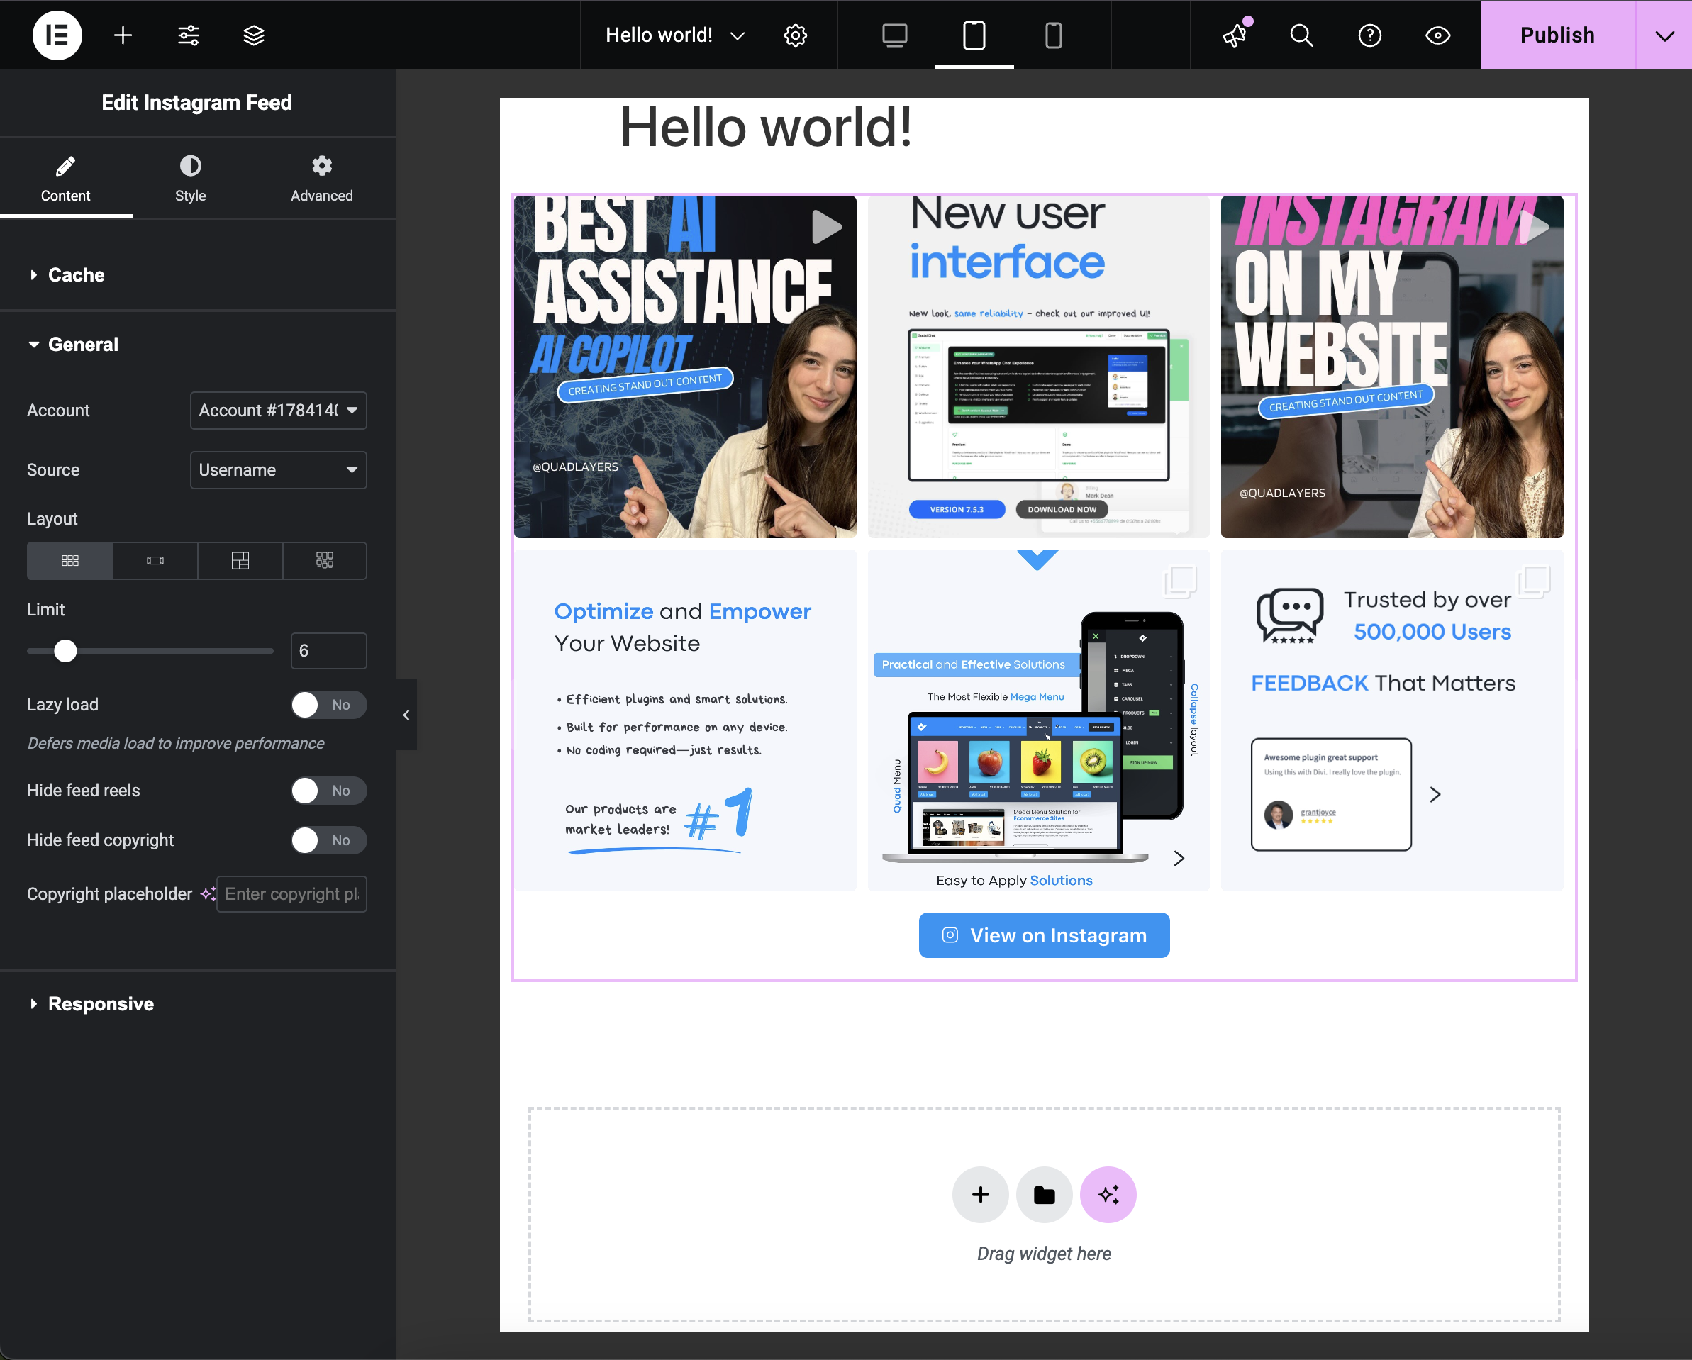Open the Style tab
Screen dimensions: 1692x1360
pyautogui.click(x=190, y=179)
